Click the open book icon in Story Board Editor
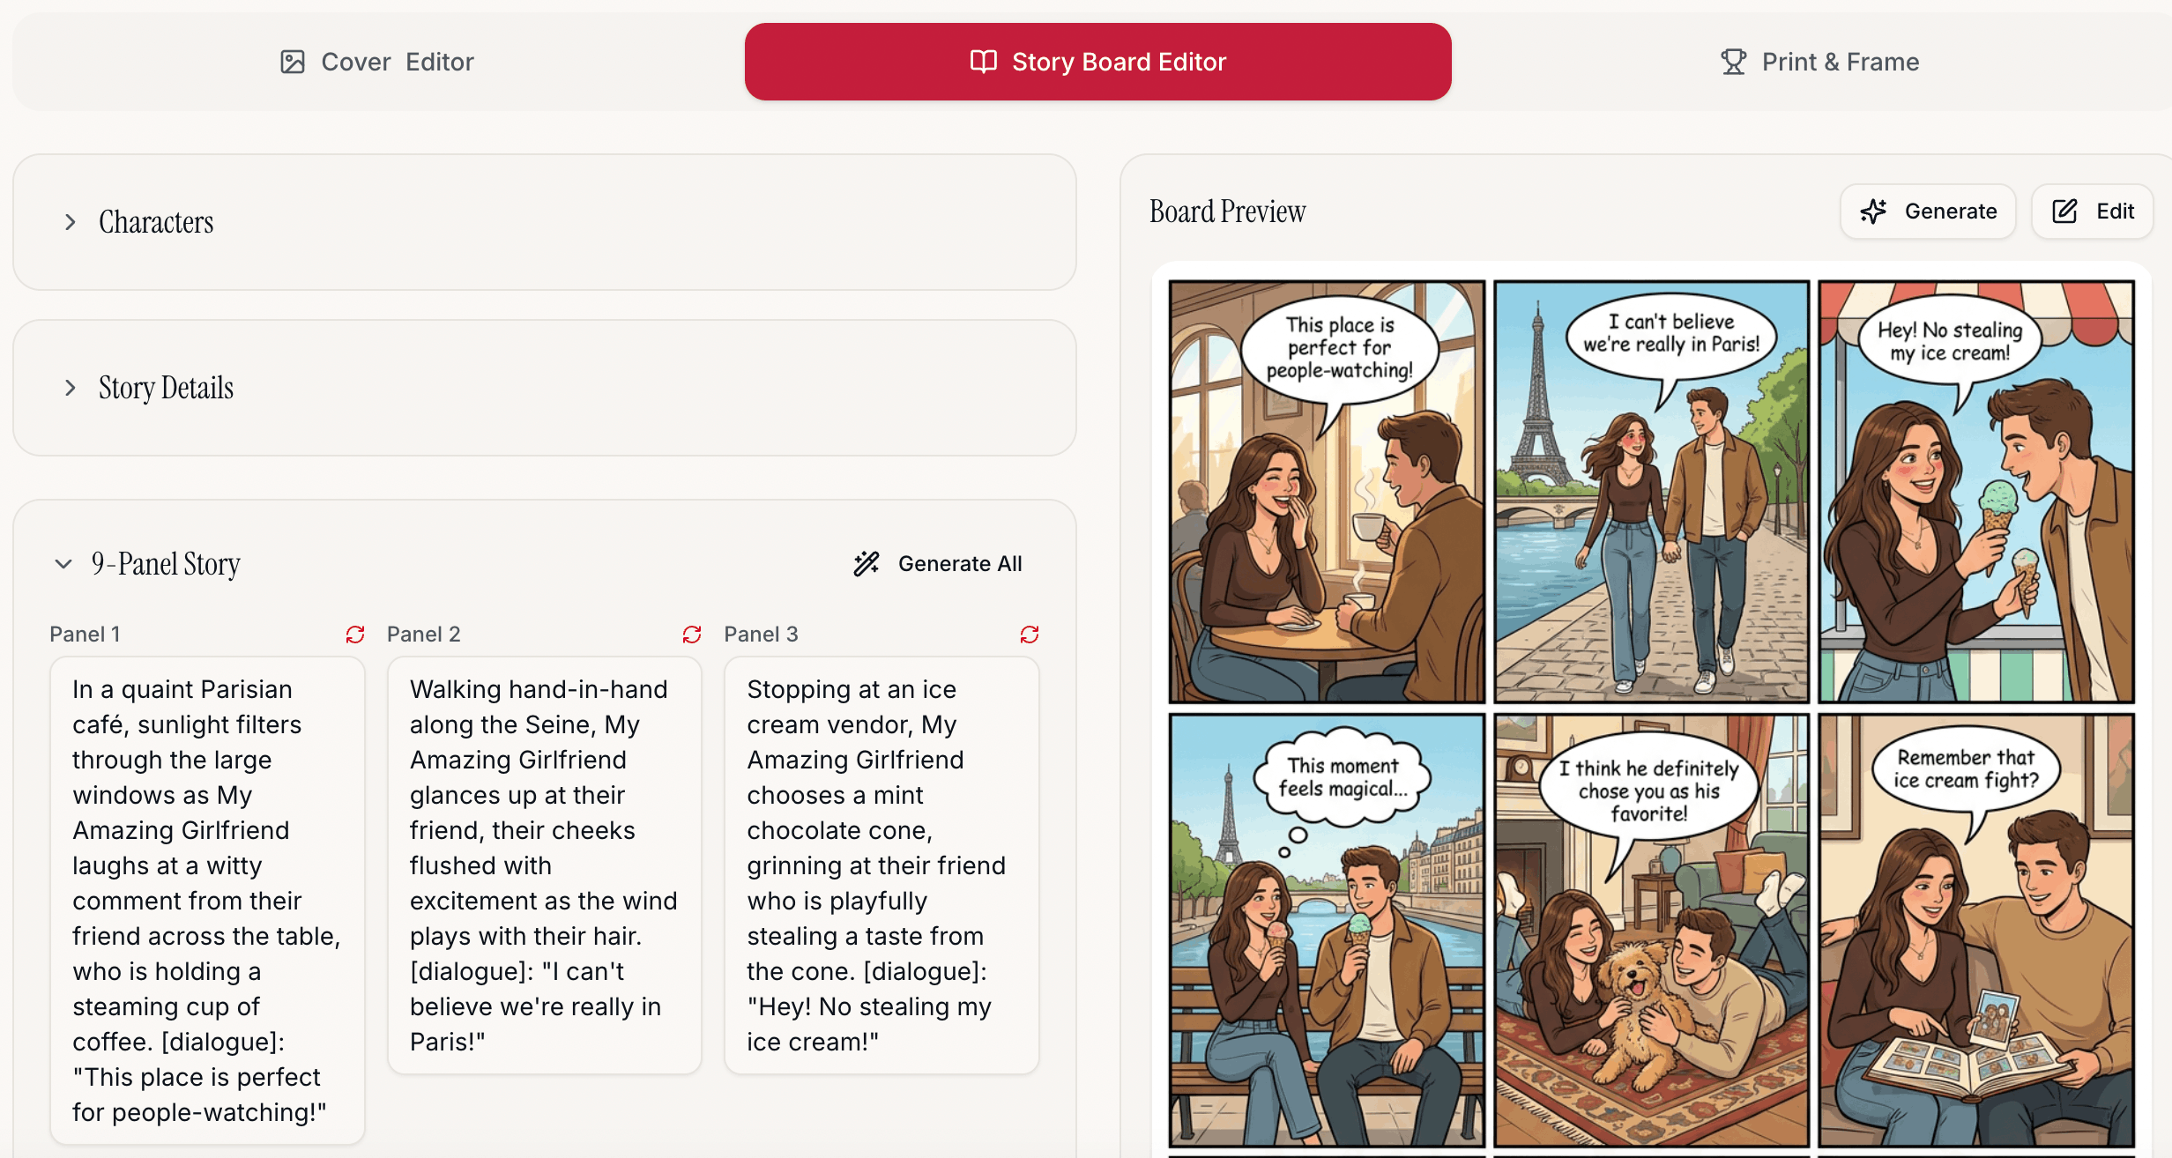This screenshot has height=1158, width=2172. (984, 62)
